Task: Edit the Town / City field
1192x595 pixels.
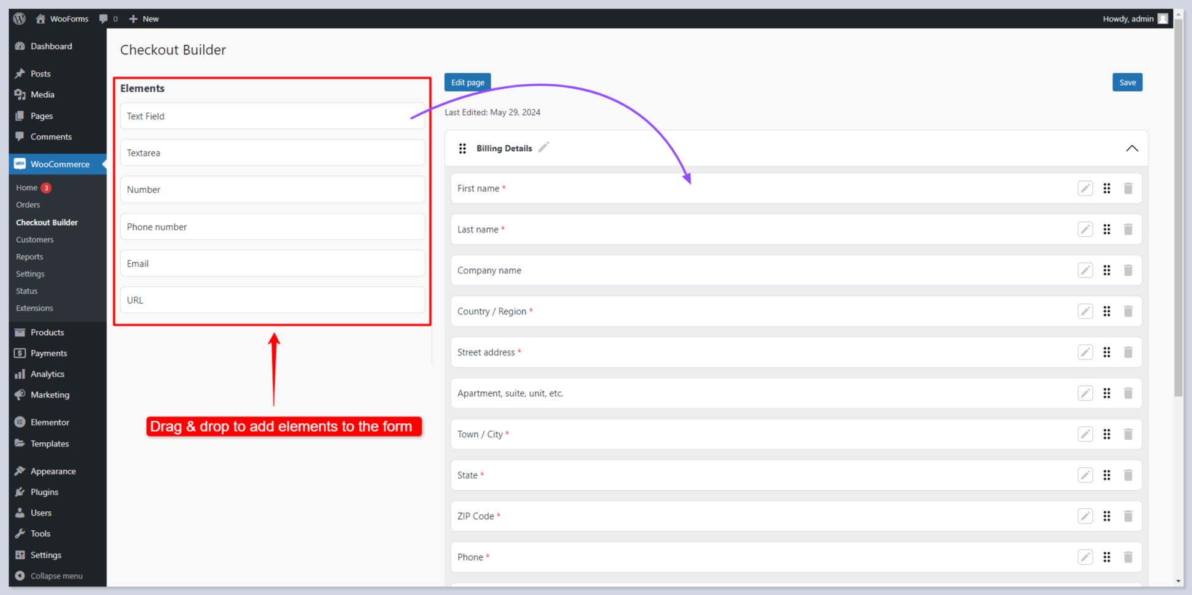Action: click(1085, 434)
